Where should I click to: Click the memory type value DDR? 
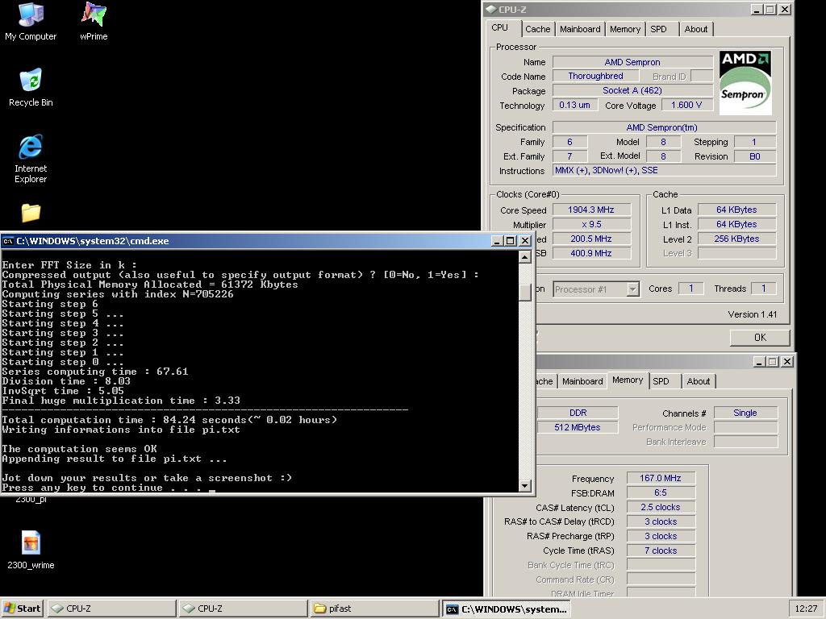click(x=578, y=413)
